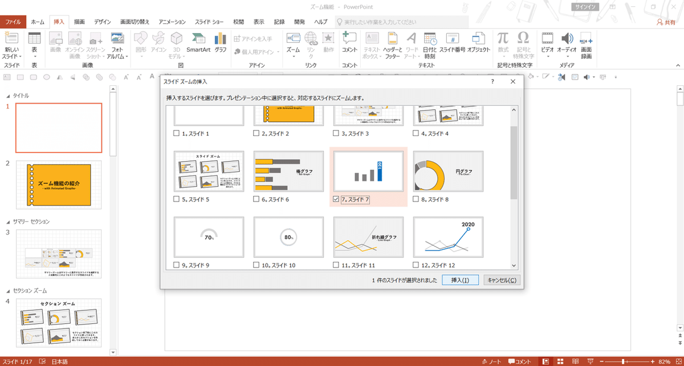Click the status bar コメント button
684x366 pixels.
pos(520,361)
